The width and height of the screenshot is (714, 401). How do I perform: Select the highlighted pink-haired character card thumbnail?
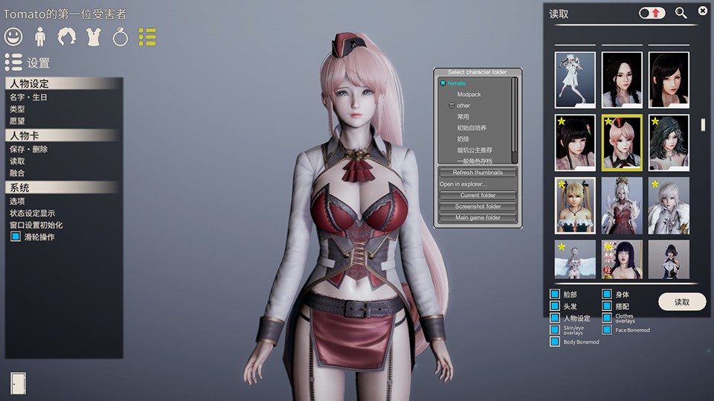click(622, 142)
